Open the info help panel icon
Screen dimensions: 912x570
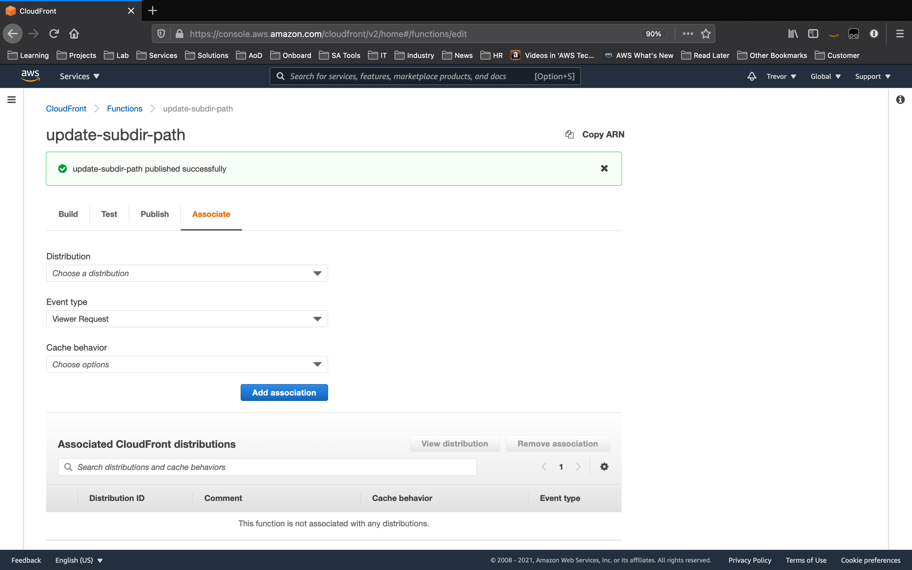tap(900, 99)
